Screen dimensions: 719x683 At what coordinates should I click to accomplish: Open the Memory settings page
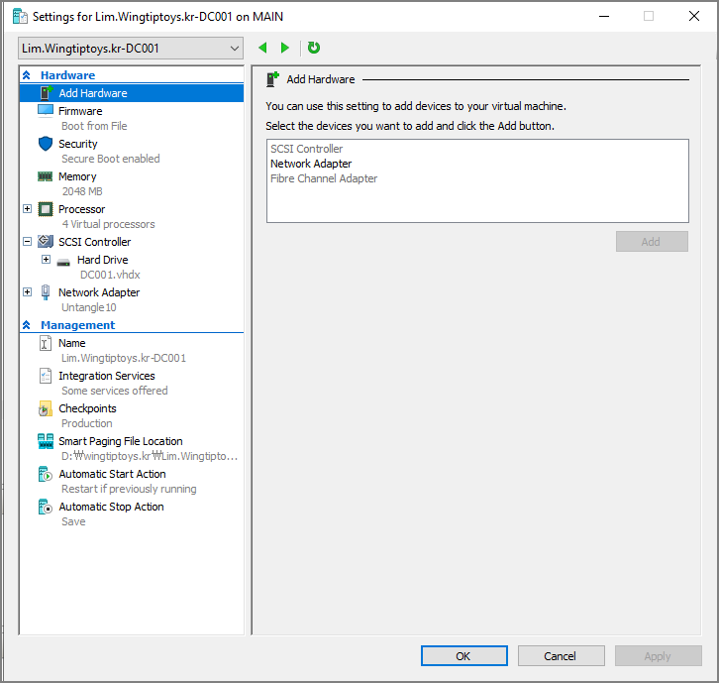coord(77,176)
